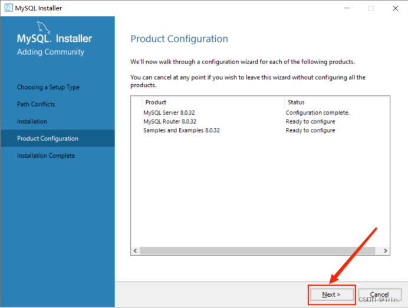Click the Status column header
The height and width of the screenshot is (308, 408).
coord(296,102)
